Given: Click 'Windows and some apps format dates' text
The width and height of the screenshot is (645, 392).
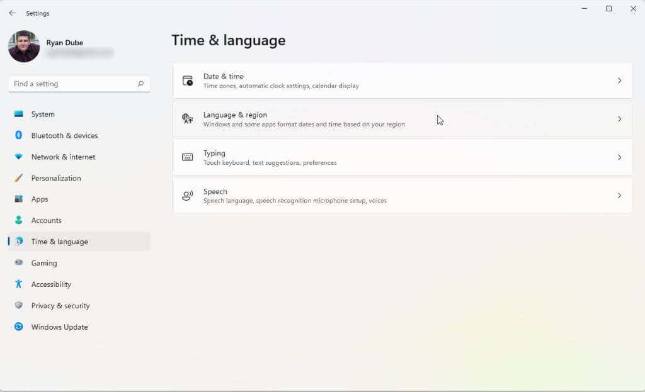Looking at the screenshot, I should click(x=304, y=124).
